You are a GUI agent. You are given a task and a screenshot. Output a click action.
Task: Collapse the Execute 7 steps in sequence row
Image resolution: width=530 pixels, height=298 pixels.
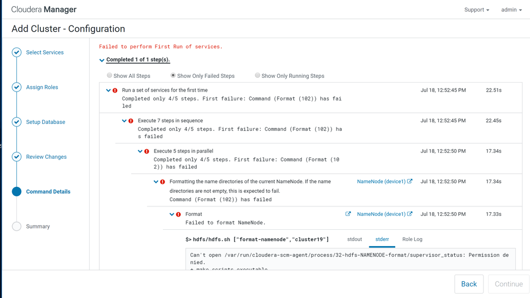click(x=124, y=121)
